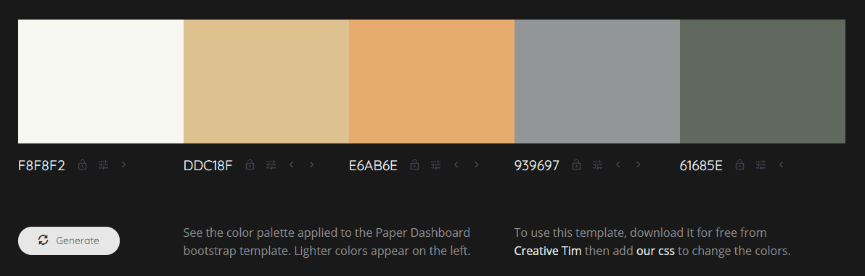865x276 pixels.
Task: Move F8F8F2 color to the right
Action: point(123,164)
